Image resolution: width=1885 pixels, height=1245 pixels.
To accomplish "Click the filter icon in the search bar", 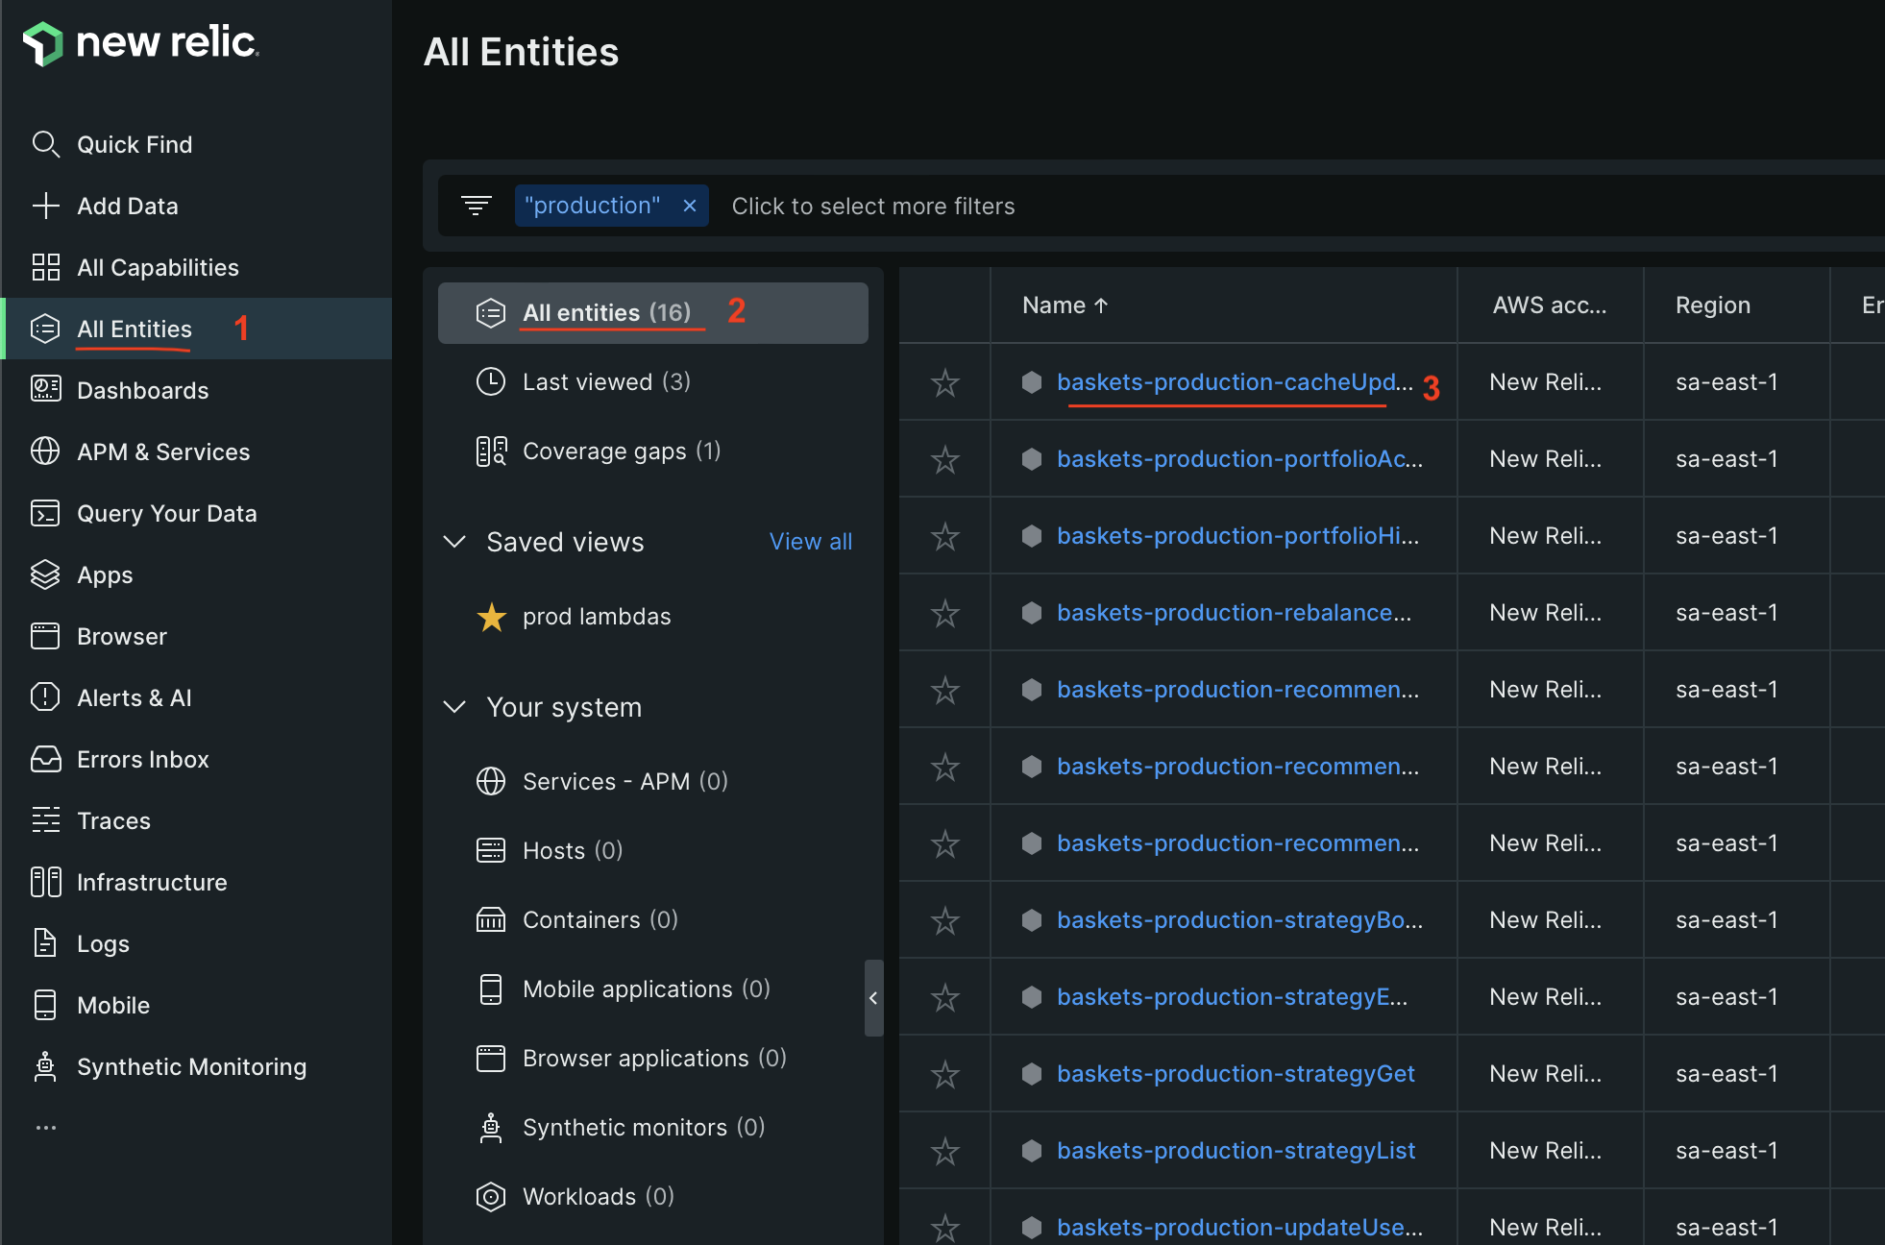I will (x=477, y=205).
